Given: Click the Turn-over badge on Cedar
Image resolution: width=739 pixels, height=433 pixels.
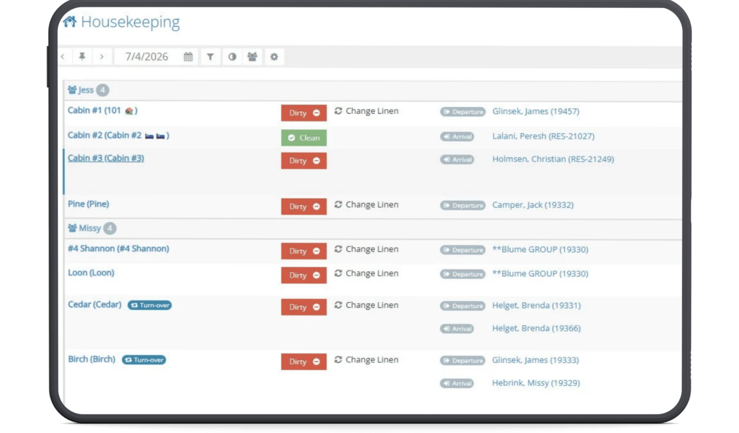Looking at the screenshot, I should (x=150, y=305).
